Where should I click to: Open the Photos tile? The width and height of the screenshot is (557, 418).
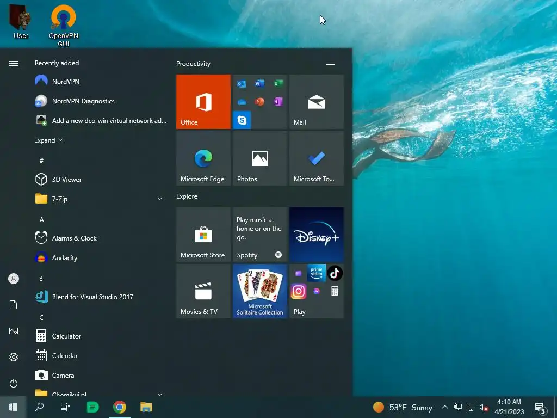point(260,158)
